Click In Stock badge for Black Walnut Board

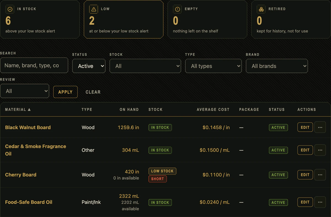(x=160, y=127)
